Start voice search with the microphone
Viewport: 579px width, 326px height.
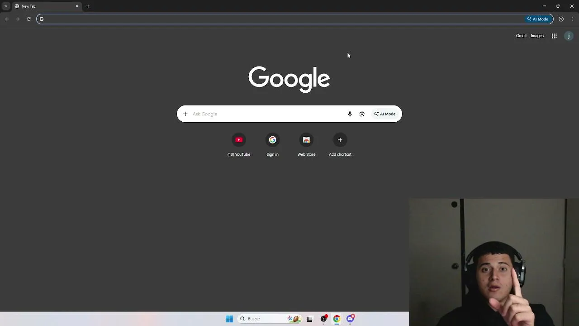[350, 114]
